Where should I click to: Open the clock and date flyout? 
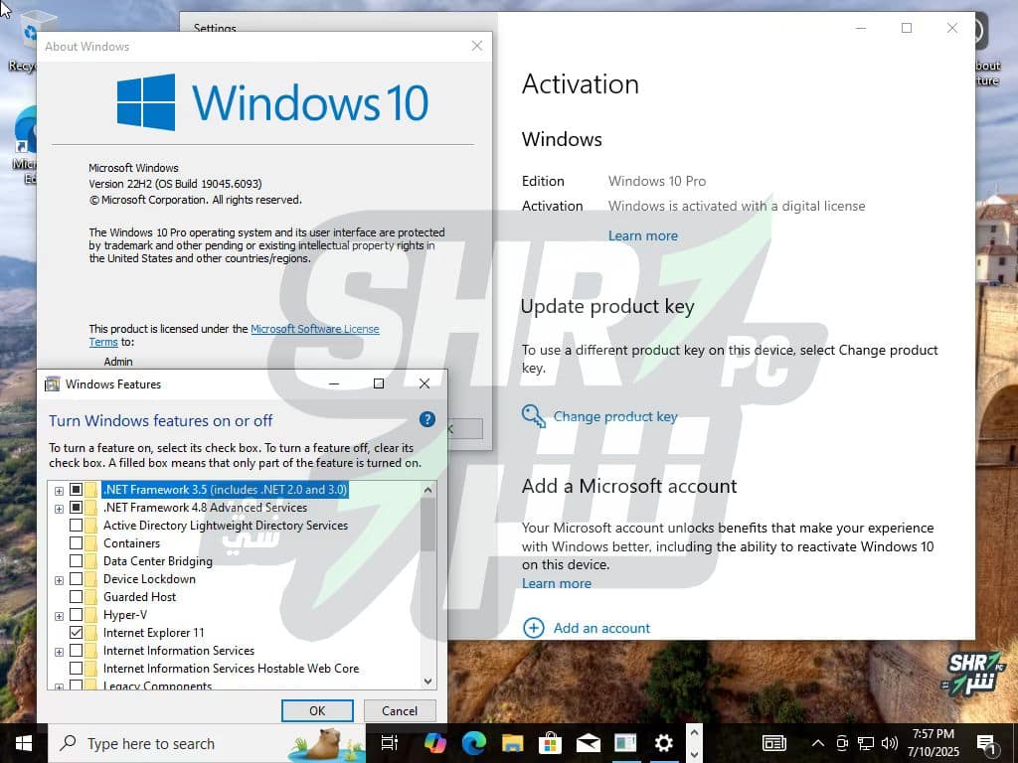coord(933,743)
